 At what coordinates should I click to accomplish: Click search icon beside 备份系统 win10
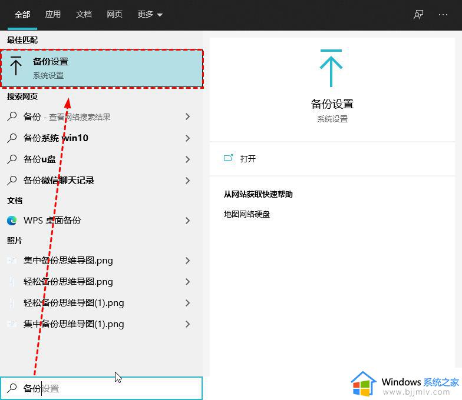12,138
